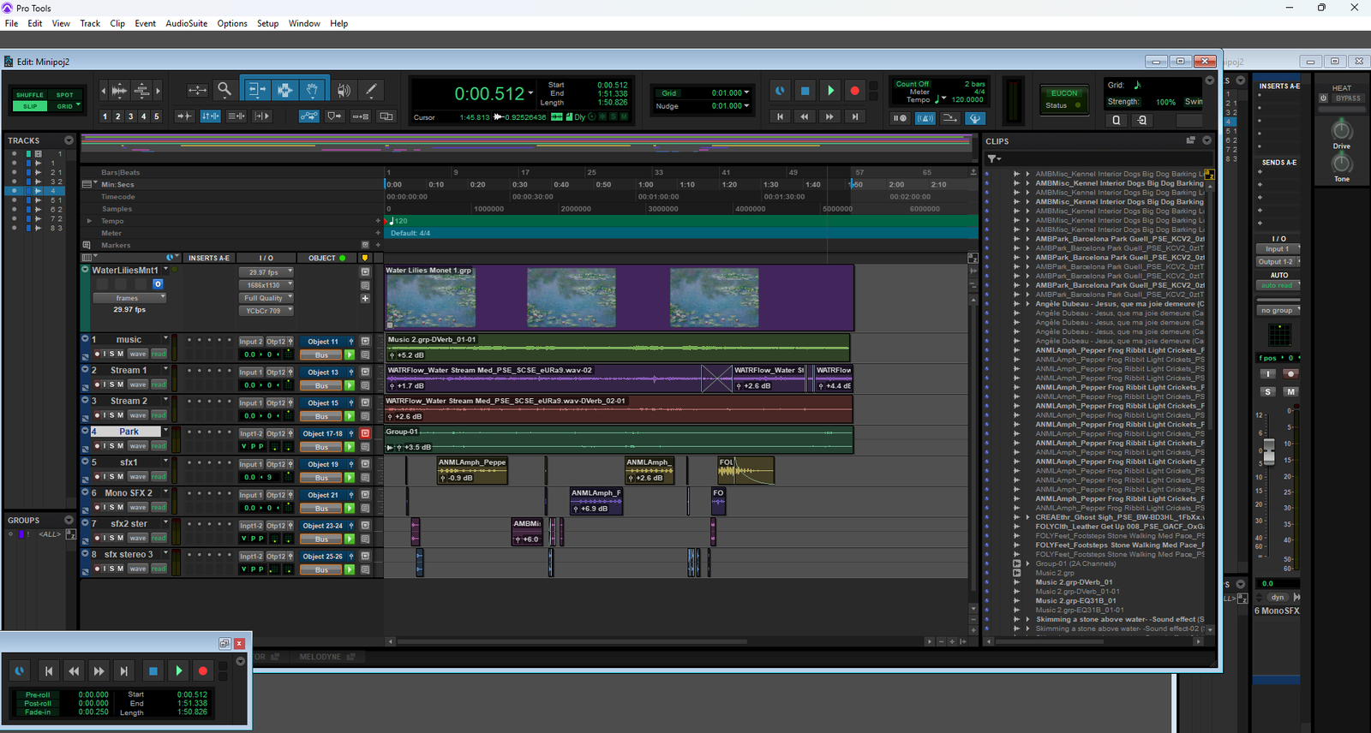Enable SLIP edit mode
The height and width of the screenshot is (733, 1371).
click(x=30, y=106)
